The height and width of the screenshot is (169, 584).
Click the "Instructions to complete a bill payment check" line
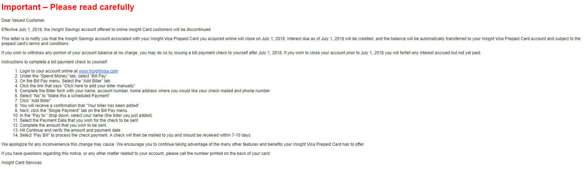coord(54,62)
